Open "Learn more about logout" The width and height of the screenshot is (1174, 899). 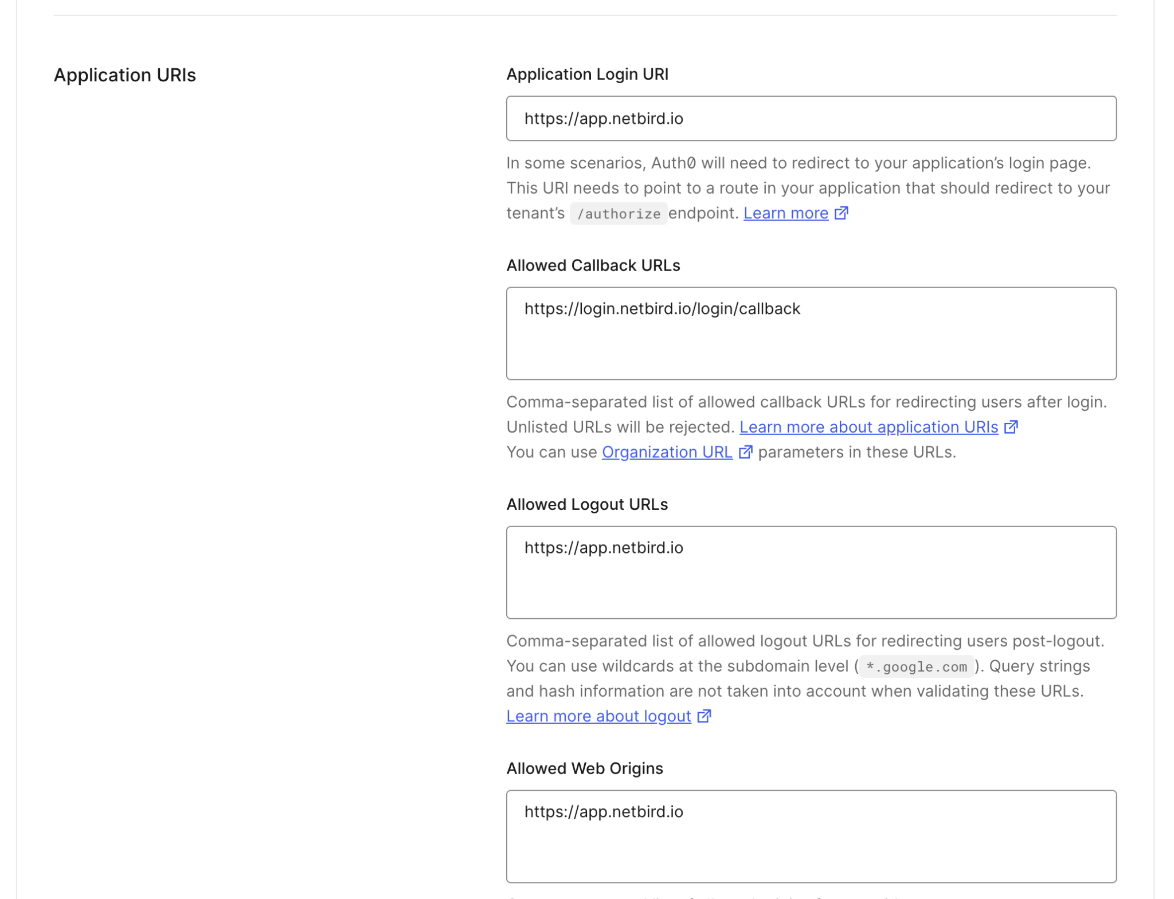click(598, 716)
